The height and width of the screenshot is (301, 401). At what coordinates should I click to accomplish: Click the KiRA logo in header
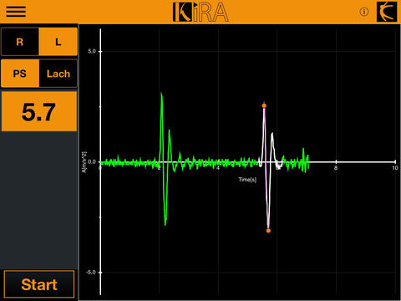[200, 12]
